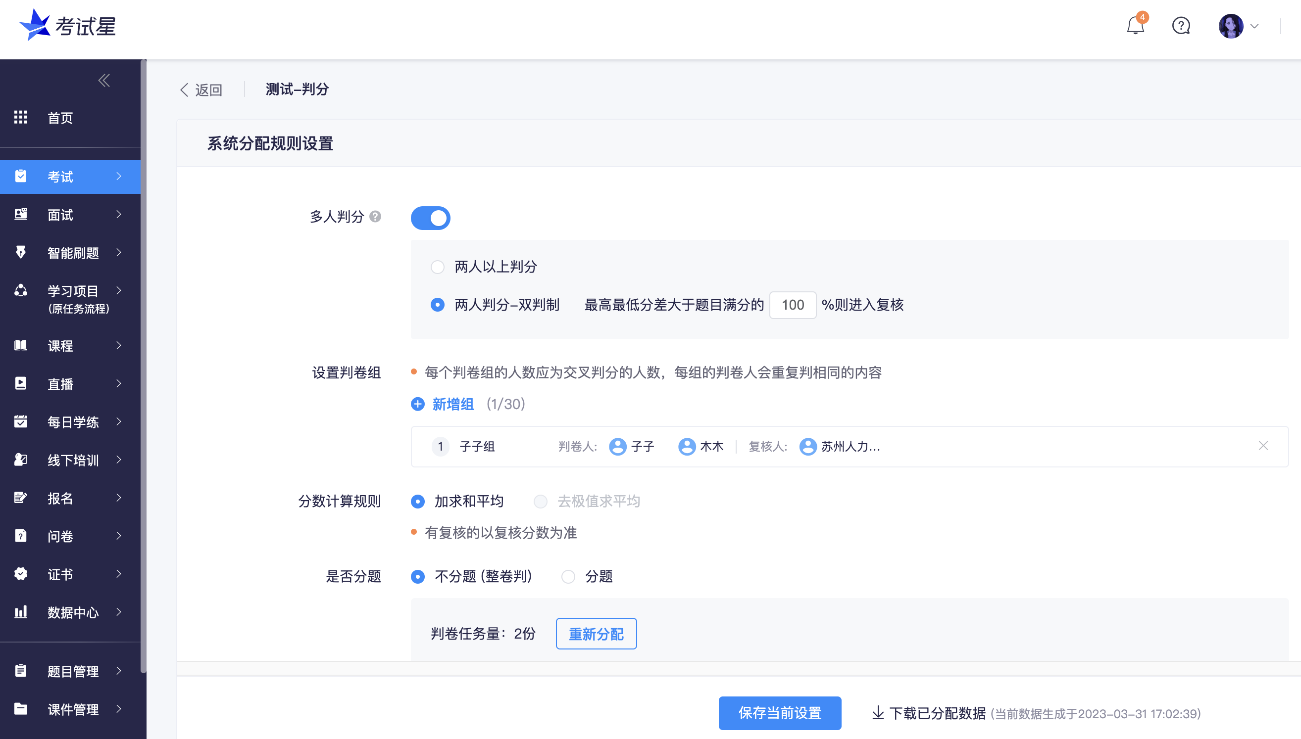The image size is (1301, 739).
Task: Open the help question-mark icon in header
Action: pos(1181,25)
